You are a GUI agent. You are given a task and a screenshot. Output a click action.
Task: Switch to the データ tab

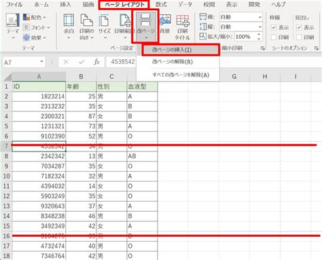point(185,4)
